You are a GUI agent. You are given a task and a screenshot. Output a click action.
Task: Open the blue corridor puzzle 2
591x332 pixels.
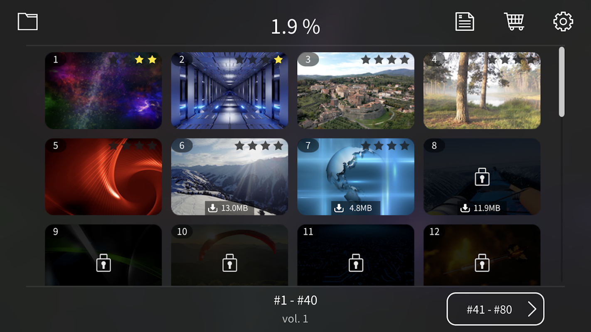229,90
